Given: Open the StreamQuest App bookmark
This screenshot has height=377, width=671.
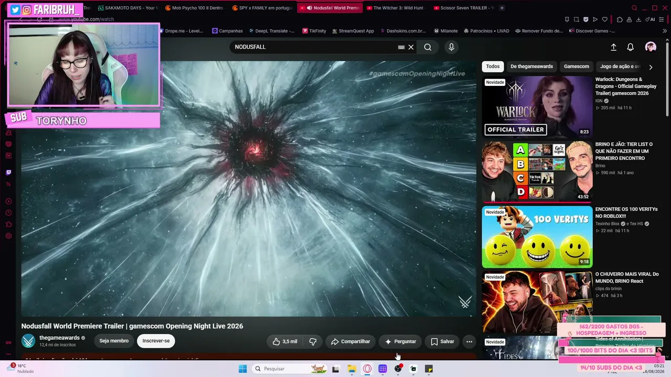Looking at the screenshot, I should click(353, 31).
